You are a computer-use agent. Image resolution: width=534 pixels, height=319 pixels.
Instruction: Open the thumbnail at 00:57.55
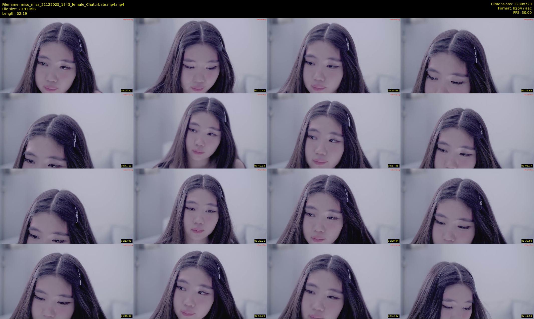pos(334,131)
